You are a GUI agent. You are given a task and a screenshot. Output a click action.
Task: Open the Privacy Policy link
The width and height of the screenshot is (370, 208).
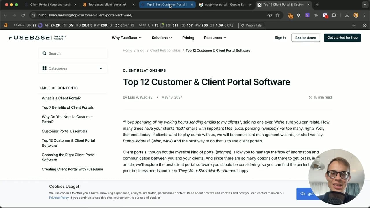tap(59, 198)
